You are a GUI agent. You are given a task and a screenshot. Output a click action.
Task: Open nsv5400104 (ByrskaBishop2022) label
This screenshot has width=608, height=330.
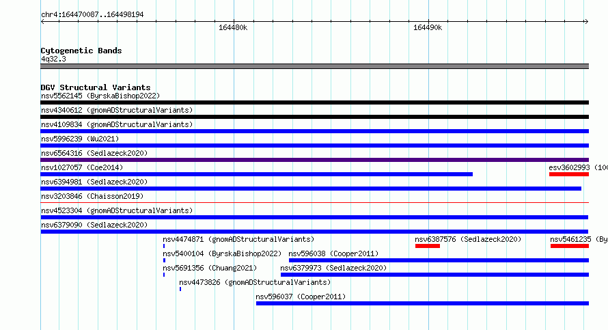pyautogui.click(x=222, y=253)
